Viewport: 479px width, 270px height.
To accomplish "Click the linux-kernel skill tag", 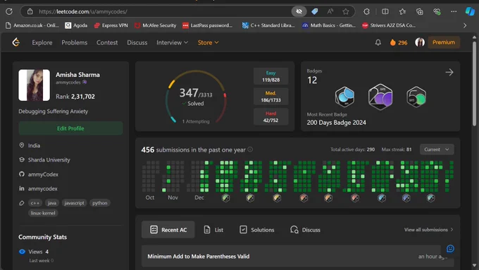I will [x=43, y=213].
